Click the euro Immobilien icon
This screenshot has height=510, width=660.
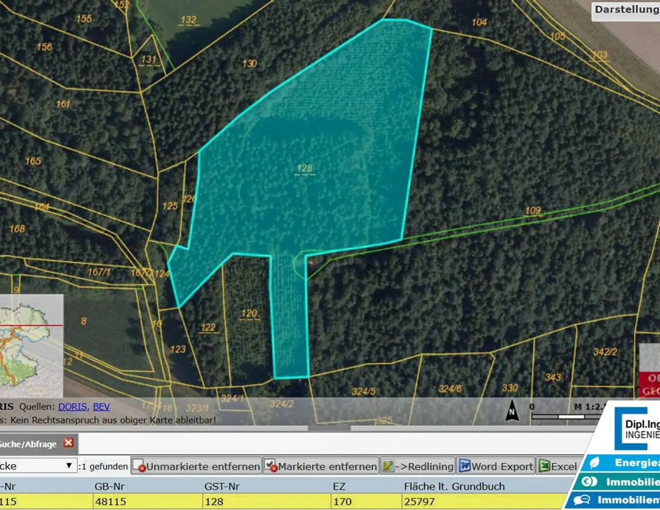pos(589,482)
